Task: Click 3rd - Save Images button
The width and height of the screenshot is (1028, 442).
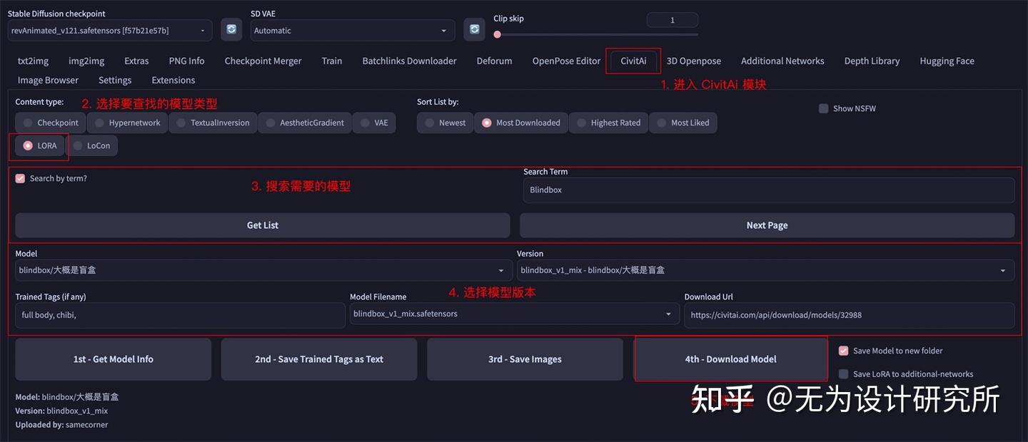Action: pyautogui.click(x=525, y=359)
